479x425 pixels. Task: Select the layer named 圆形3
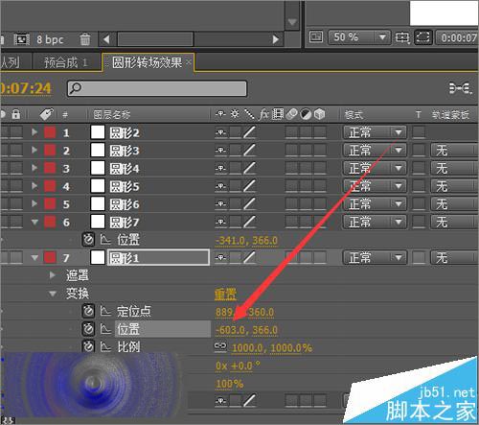[x=125, y=151]
